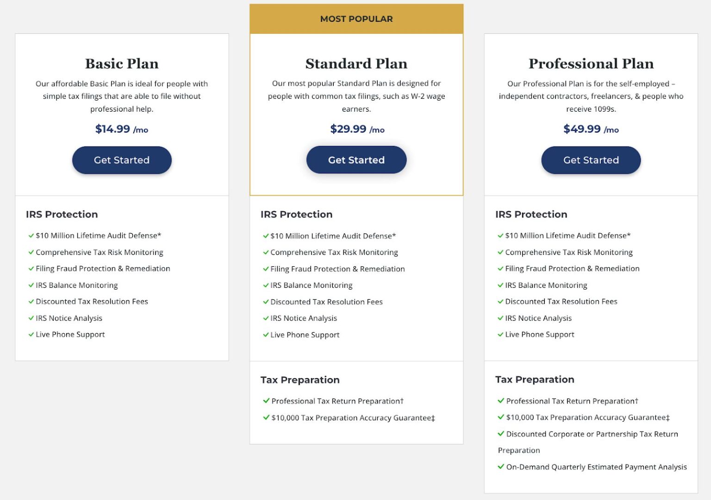Click Get Started on the Standard Plan
Screen dimensions: 711x500
click(x=356, y=159)
